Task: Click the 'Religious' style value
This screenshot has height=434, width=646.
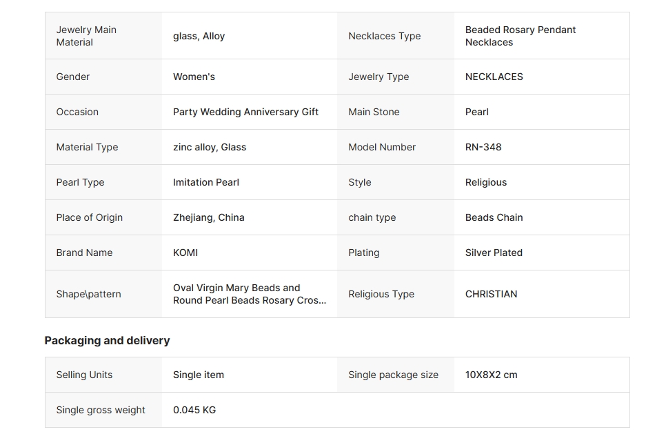Action: pos(485,182)
